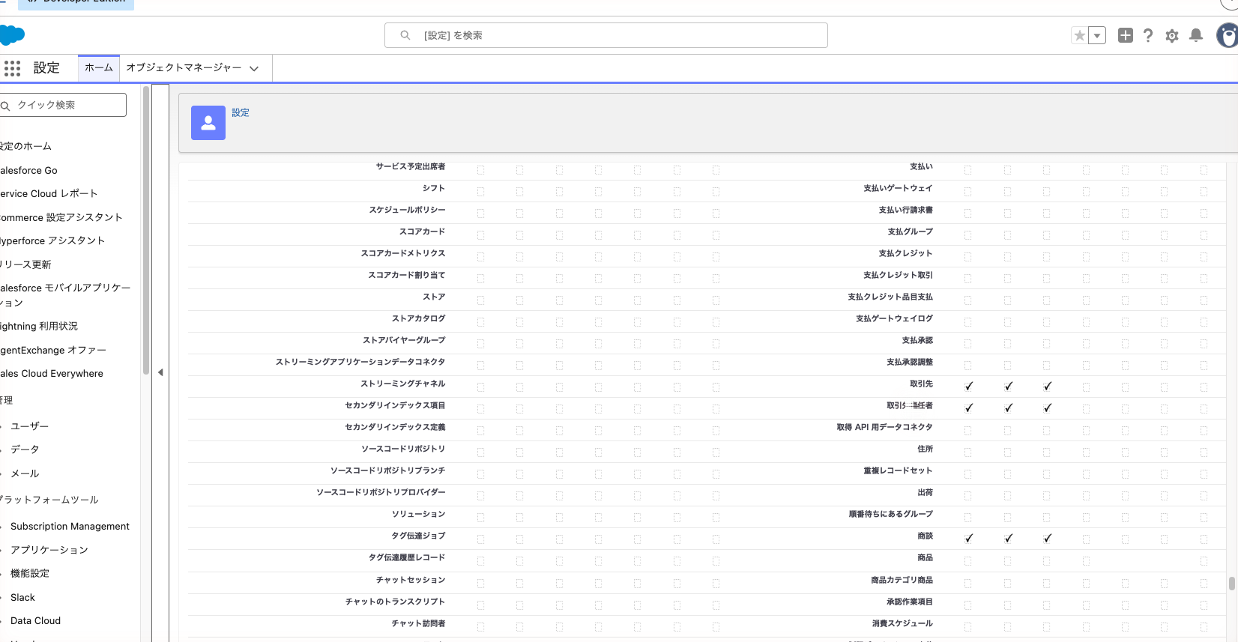Click the 支払いゲートウェイ row label

(898, 189)
